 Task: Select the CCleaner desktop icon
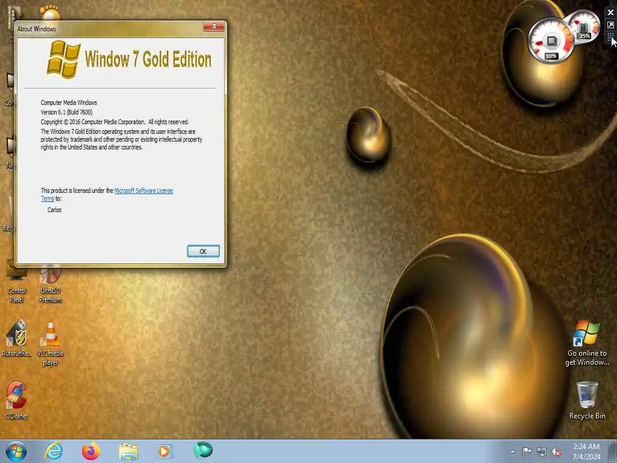[16, 400]
